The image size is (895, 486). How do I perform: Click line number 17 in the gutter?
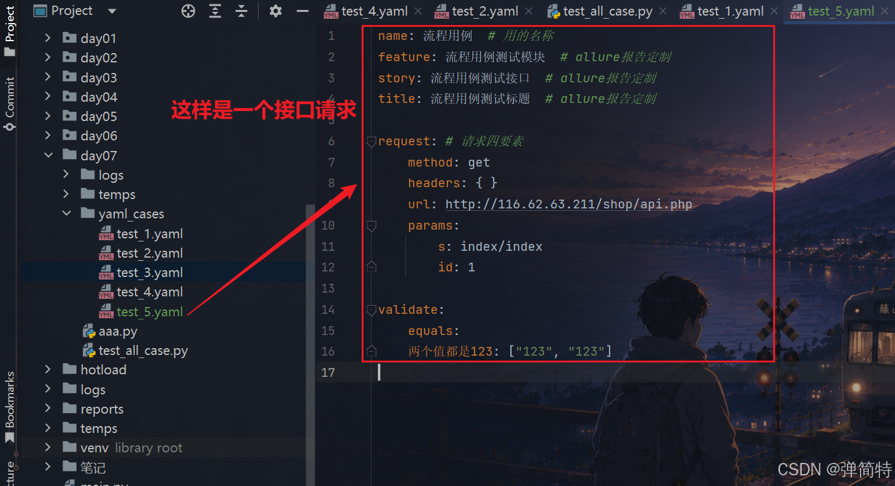point(327,372)
